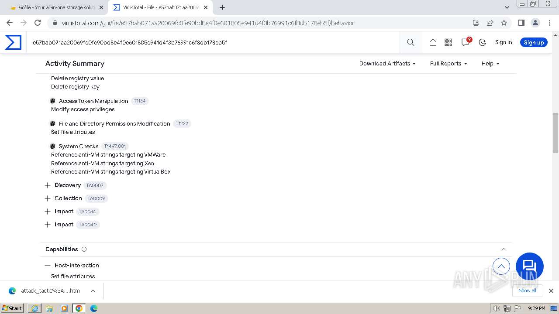Collapse the Host-Interaction section
Viewport: 559px width, 314px height.
[48, 266]
